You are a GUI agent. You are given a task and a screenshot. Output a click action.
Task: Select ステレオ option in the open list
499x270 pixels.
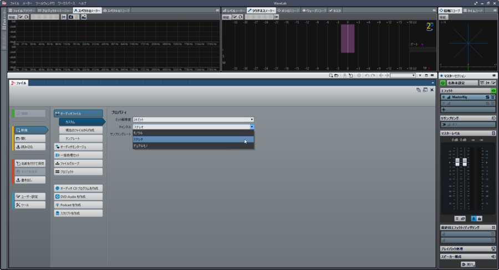pyautogui.click(x=193, y=139)
